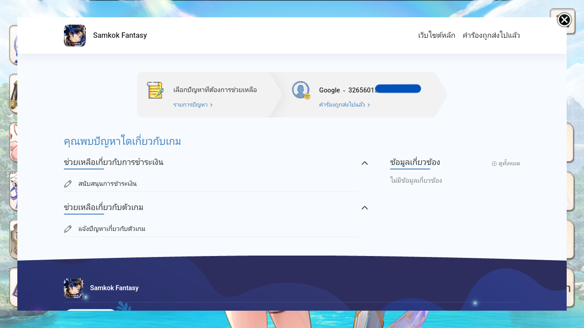Close the support dialog with X button
The width and height of the screenshot is (584, 328).
564,20
